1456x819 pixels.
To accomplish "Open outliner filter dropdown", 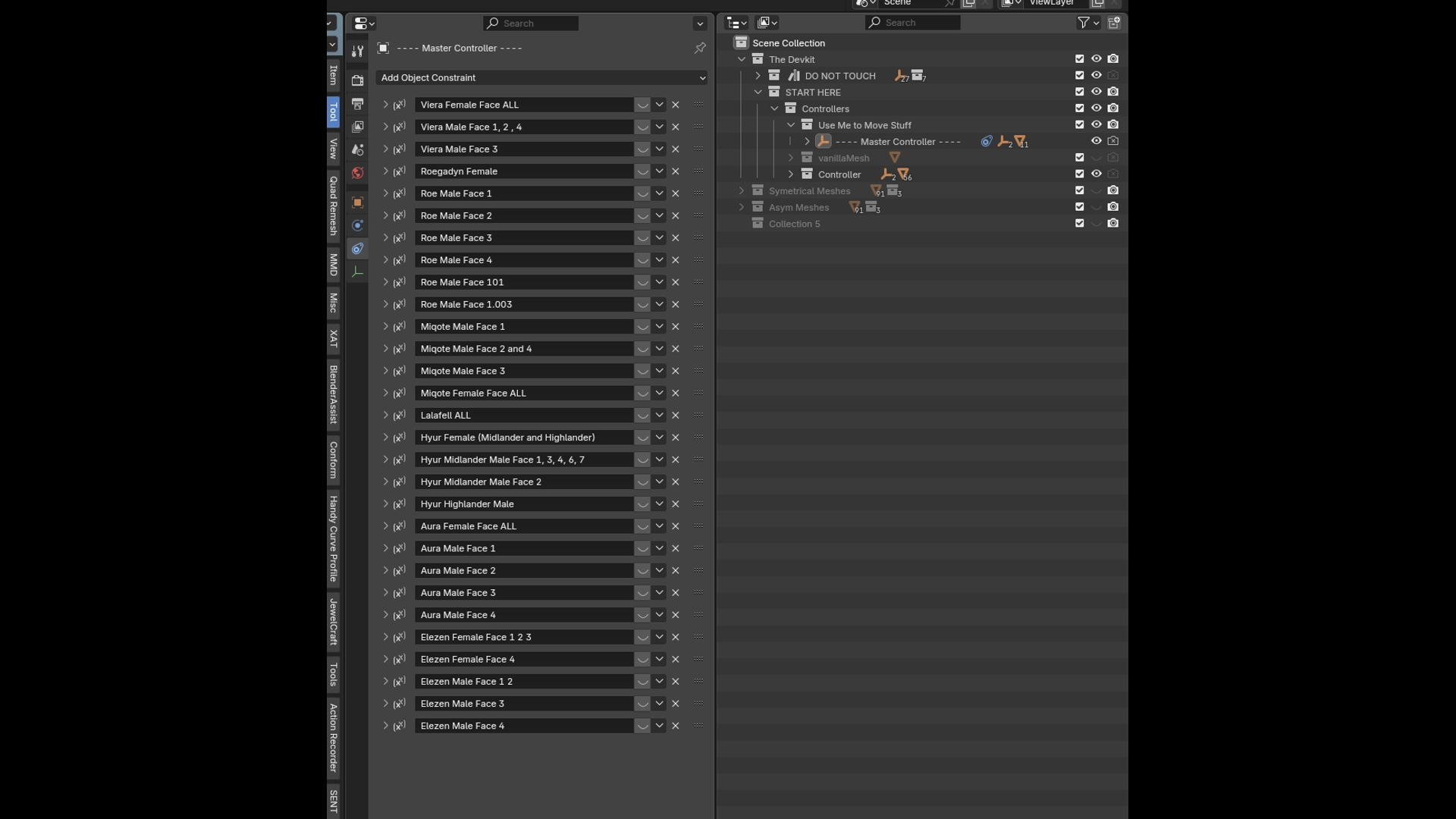I will 1088,23.
